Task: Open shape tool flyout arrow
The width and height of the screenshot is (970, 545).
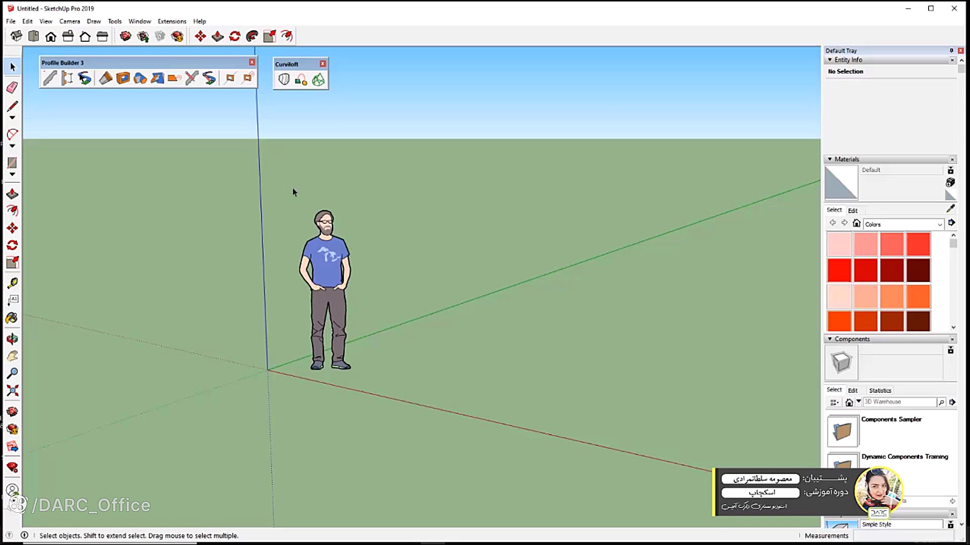Action: pyautogui.click(x=12, y=174)
